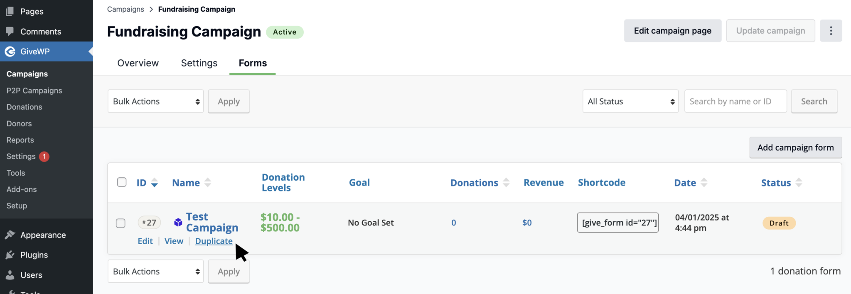Image resolution: width=851 pixels, height=294 pixels.
Task: Open the GiveWP plugin menu icon
Action: (x=10, y=51)
